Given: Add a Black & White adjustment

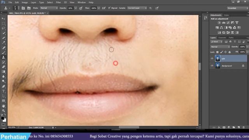Looking at the screenshot, I should 226,28.
